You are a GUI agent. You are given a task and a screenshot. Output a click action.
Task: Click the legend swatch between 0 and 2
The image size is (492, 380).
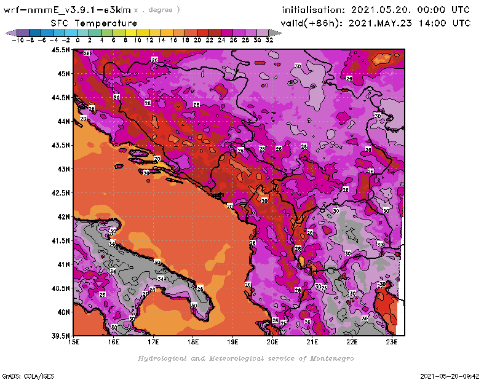tap(83, 33)
